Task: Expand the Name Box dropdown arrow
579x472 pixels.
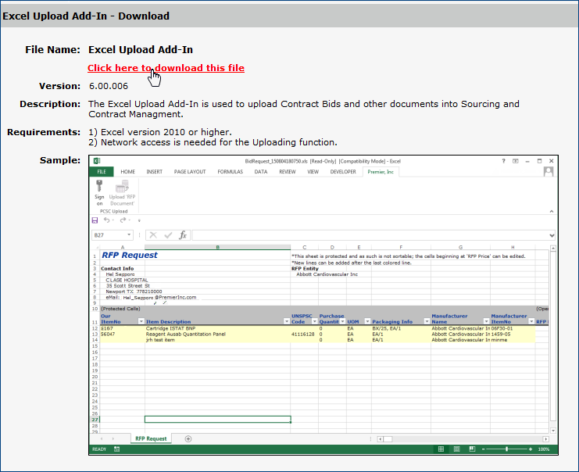Action: click(x=129, y=235)
